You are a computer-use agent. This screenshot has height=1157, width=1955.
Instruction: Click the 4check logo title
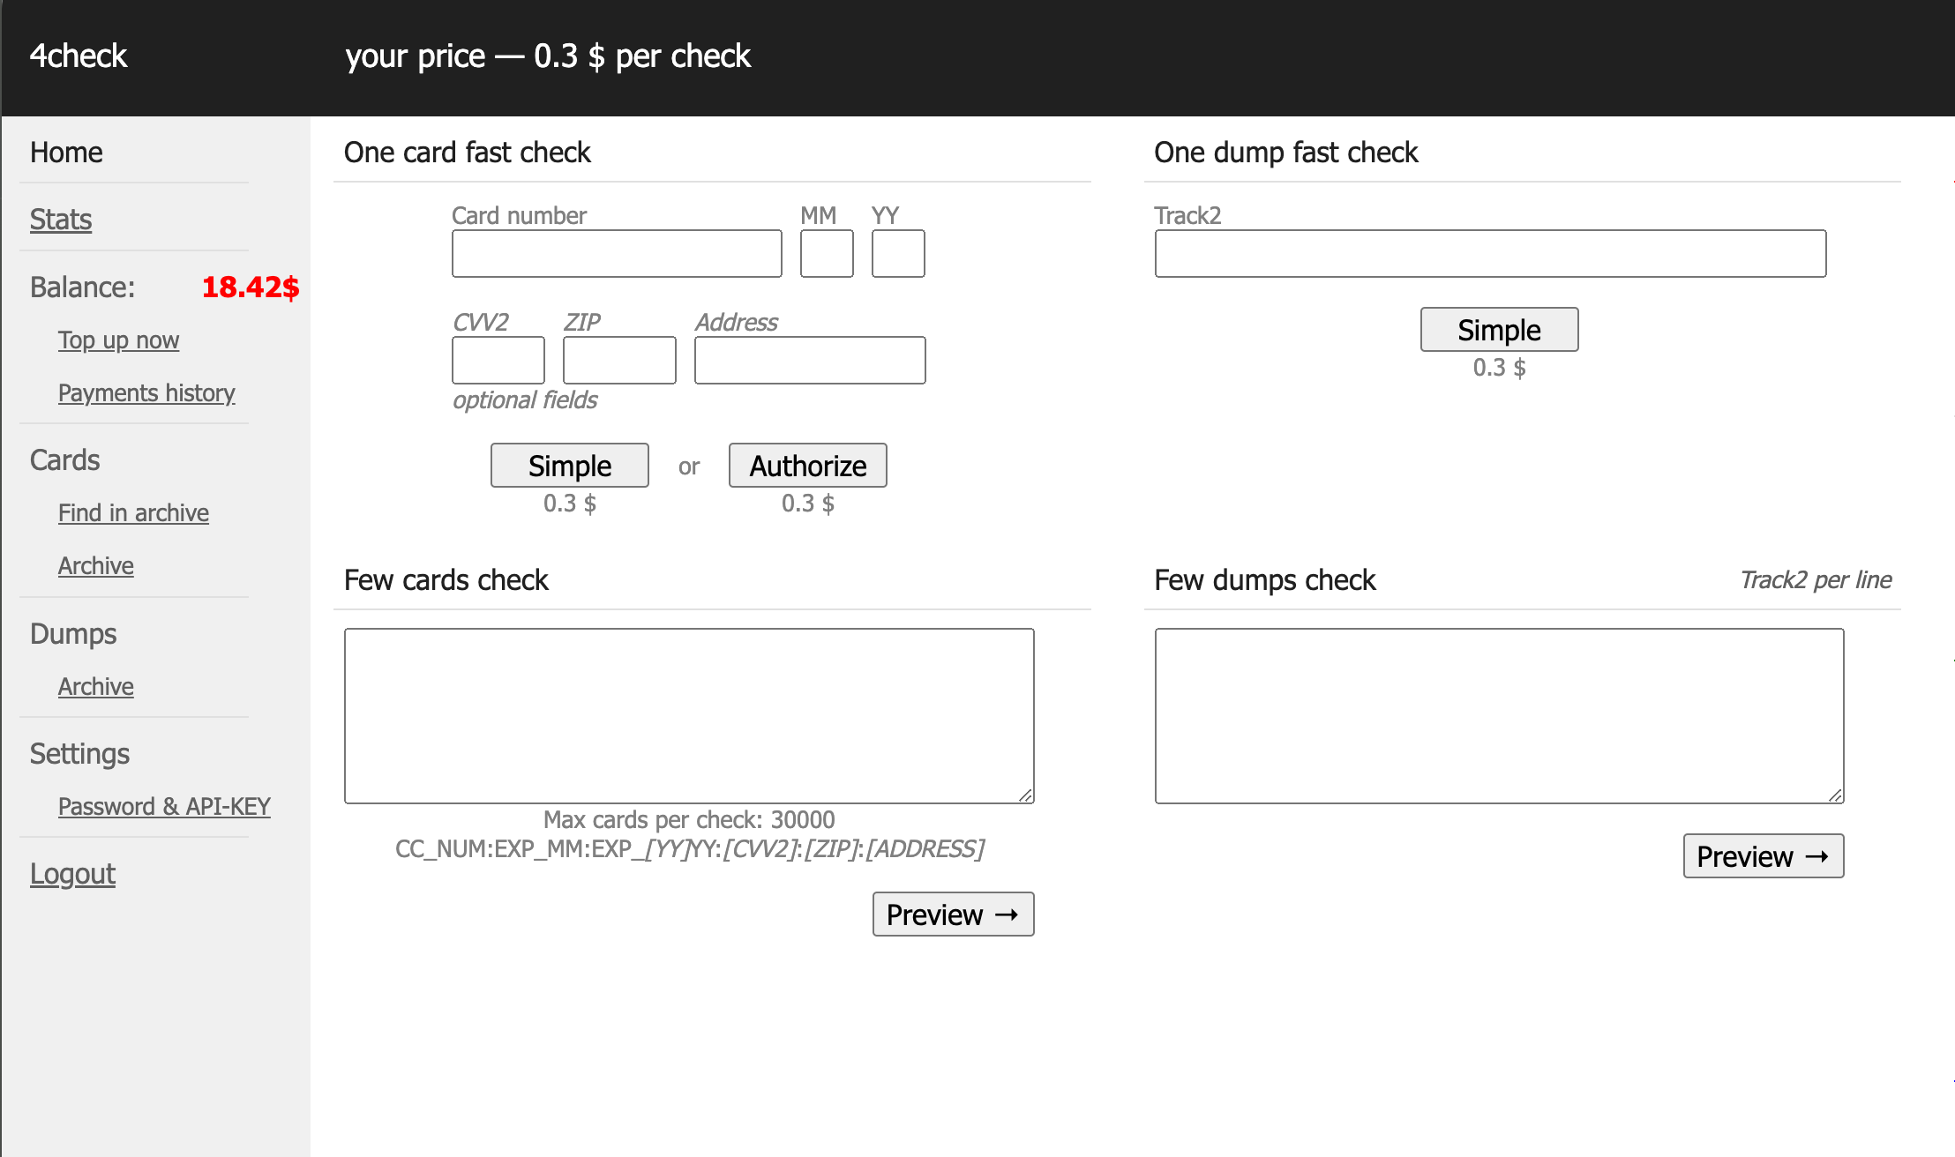pyautogui.click(x=79, y=56)
